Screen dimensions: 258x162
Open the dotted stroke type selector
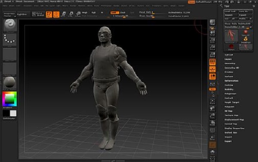coord(10,40)
